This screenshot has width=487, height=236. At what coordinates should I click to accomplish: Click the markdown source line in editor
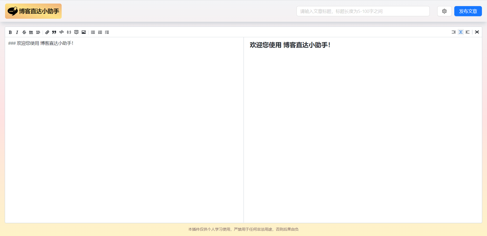click(41, 43)
